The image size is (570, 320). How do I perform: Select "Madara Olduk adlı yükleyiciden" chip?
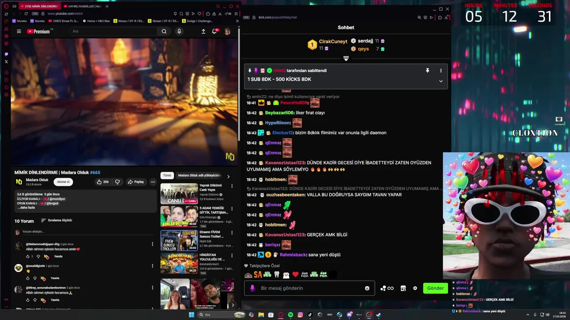pyautogui.click(x=199, y=176)
